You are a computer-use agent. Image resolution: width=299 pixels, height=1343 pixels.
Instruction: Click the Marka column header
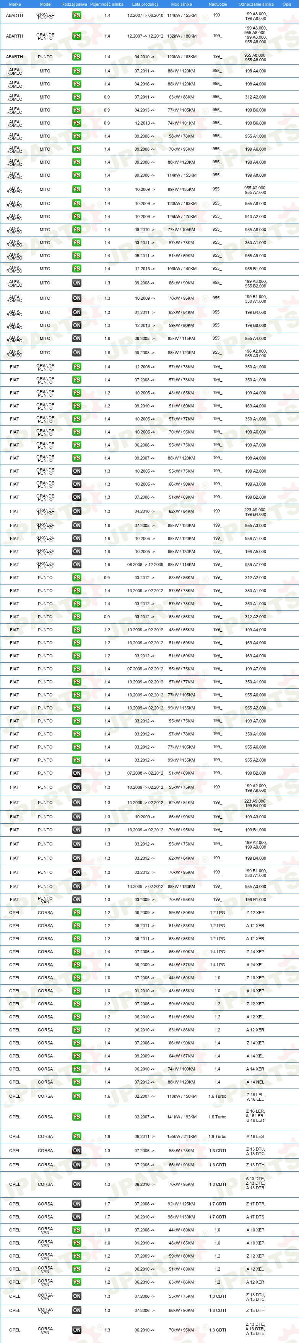coord(15,4)
